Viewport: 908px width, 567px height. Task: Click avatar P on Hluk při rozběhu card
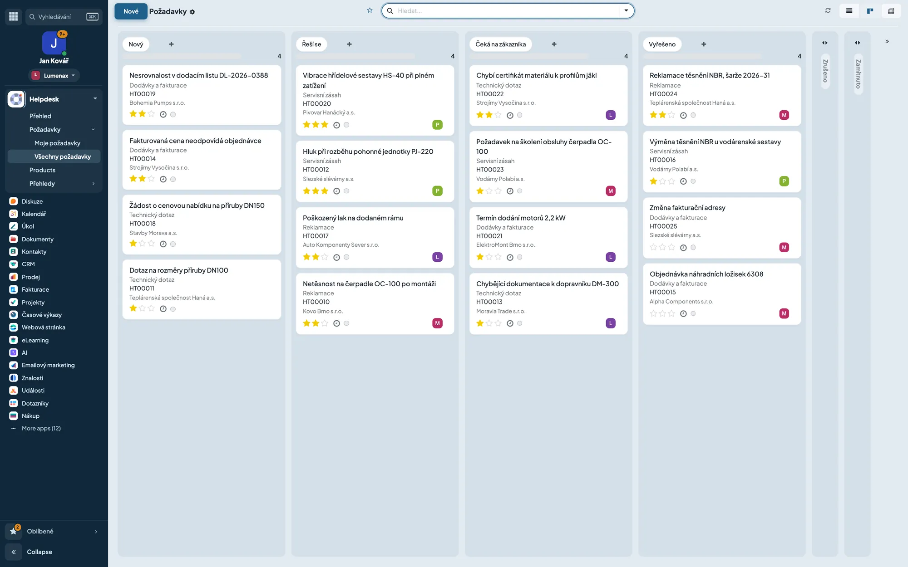[437, 191]
